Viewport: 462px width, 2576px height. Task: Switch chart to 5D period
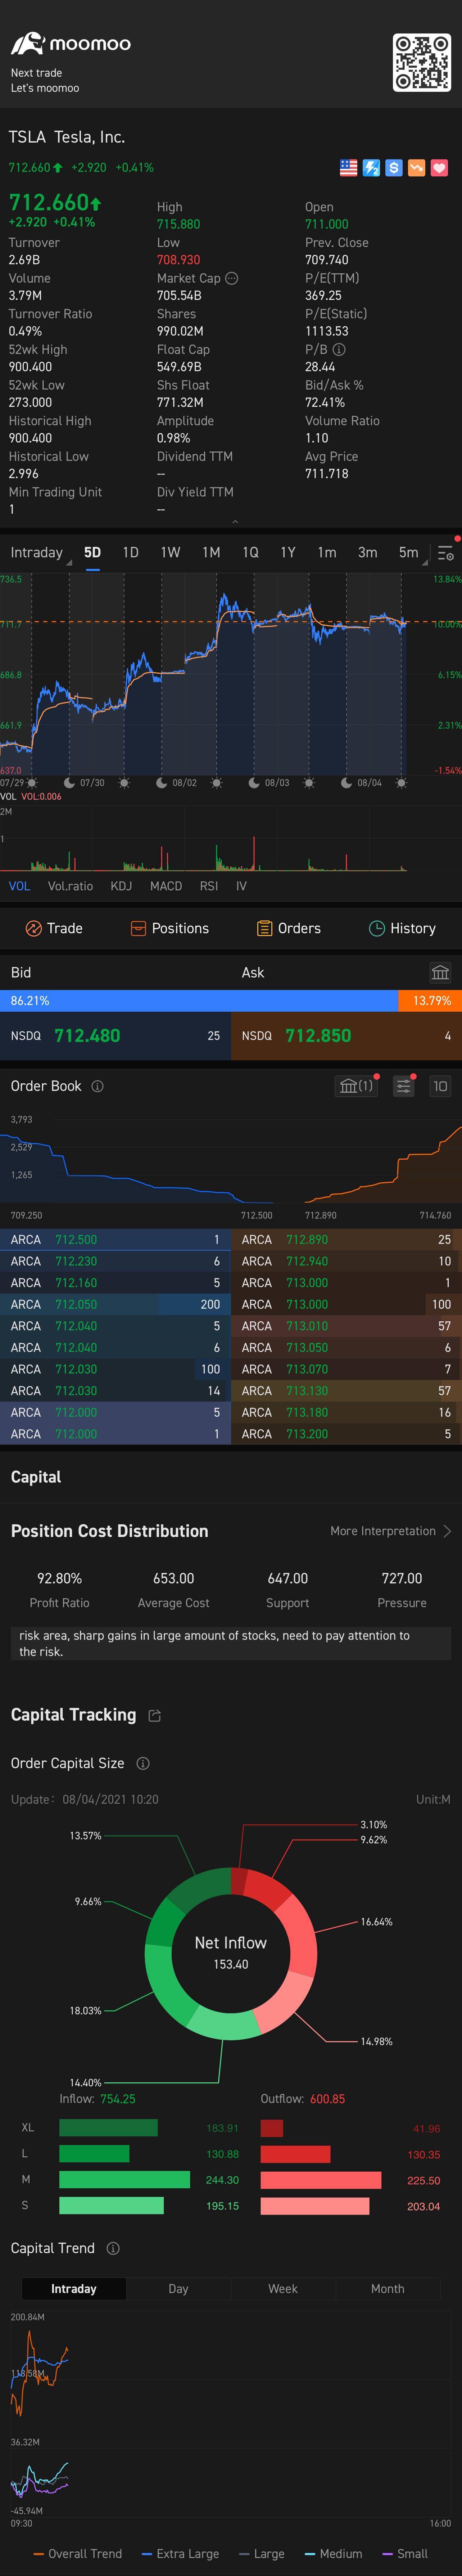[93, 553]
